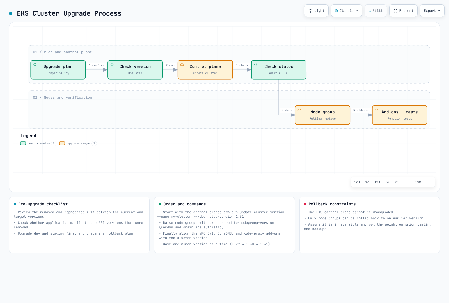
Task: Click the '4 done' edge label
Action: 287,111
